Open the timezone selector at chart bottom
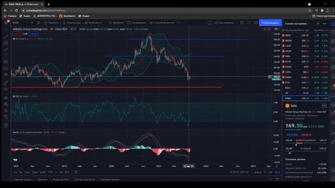This screenshot has width=335, height=188. pyautogui.click(x=239, y=172)
